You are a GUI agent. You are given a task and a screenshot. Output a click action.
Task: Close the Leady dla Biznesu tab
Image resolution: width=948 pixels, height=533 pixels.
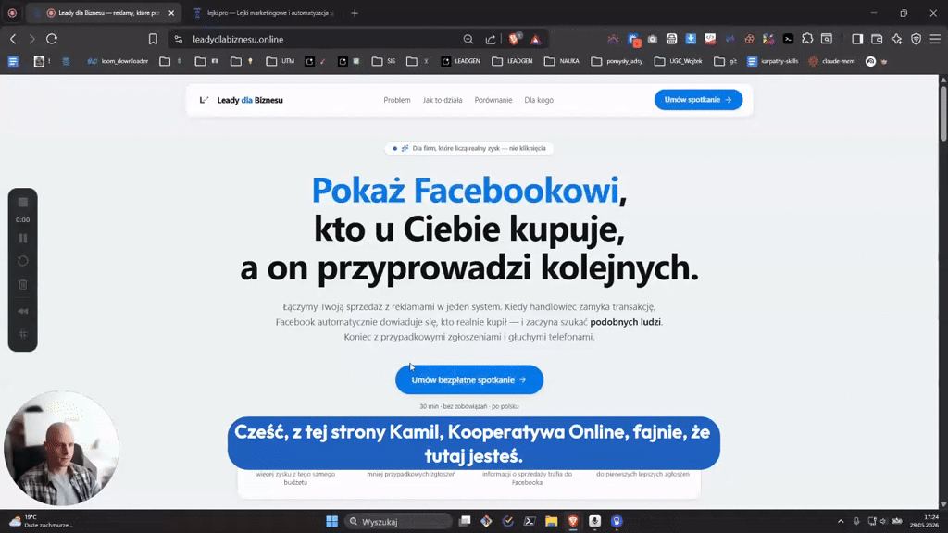[x=171, y=13]
